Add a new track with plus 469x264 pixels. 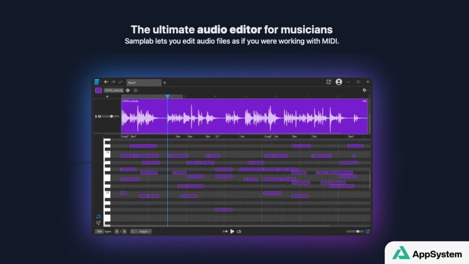click(107, 97)
